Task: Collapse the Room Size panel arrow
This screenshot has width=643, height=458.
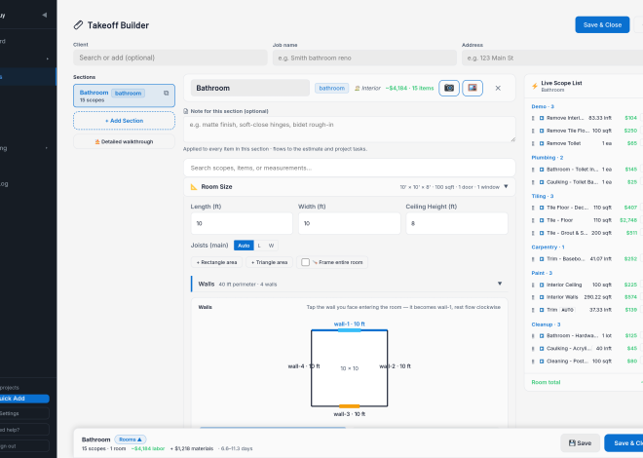Action: 506,186
